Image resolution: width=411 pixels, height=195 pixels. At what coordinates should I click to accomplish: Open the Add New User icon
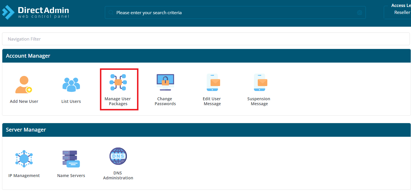pyautogui.click(x=24, y=84)
